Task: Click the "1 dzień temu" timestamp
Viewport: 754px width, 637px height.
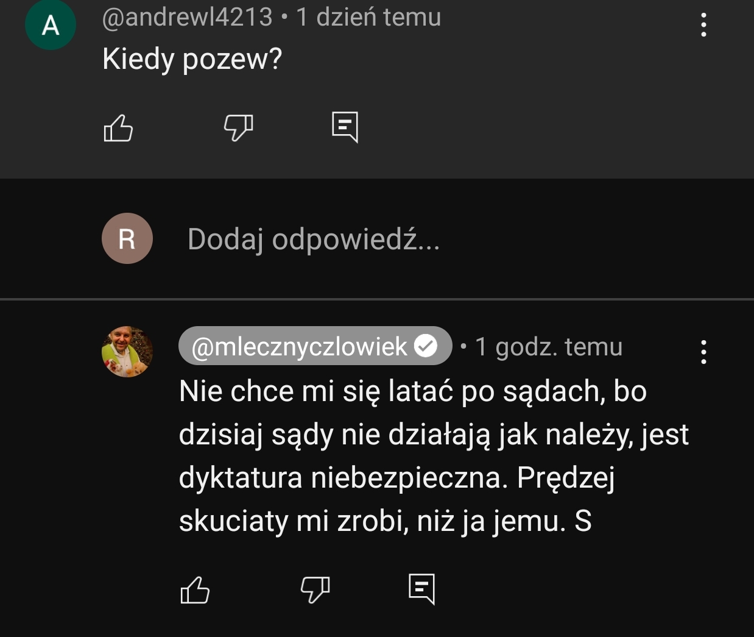Action: pos(368,17)
